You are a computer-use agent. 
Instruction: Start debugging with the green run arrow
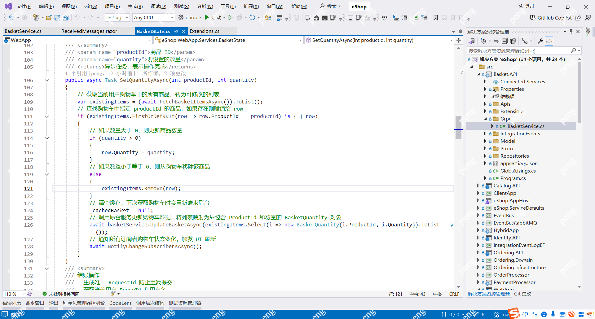(x=207, y=17)
